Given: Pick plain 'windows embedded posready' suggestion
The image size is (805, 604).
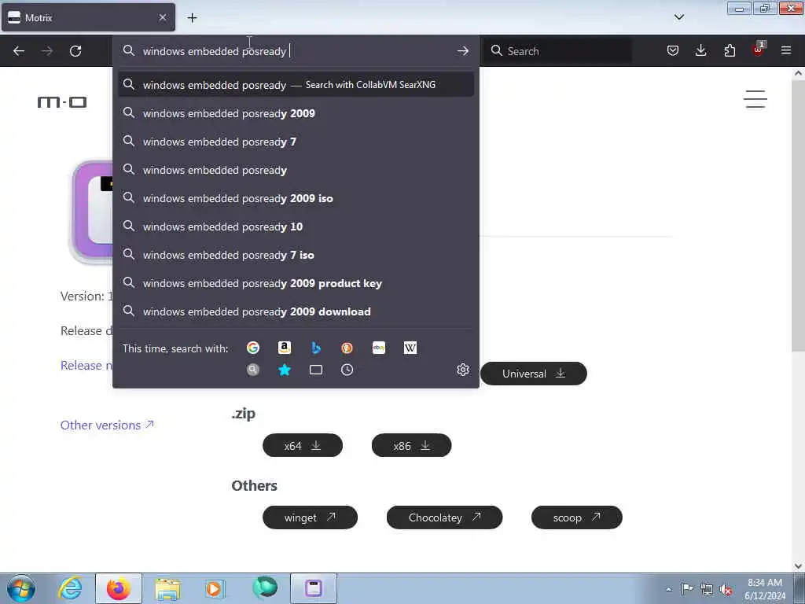Looking at the screenshot, I should [296, 170].
